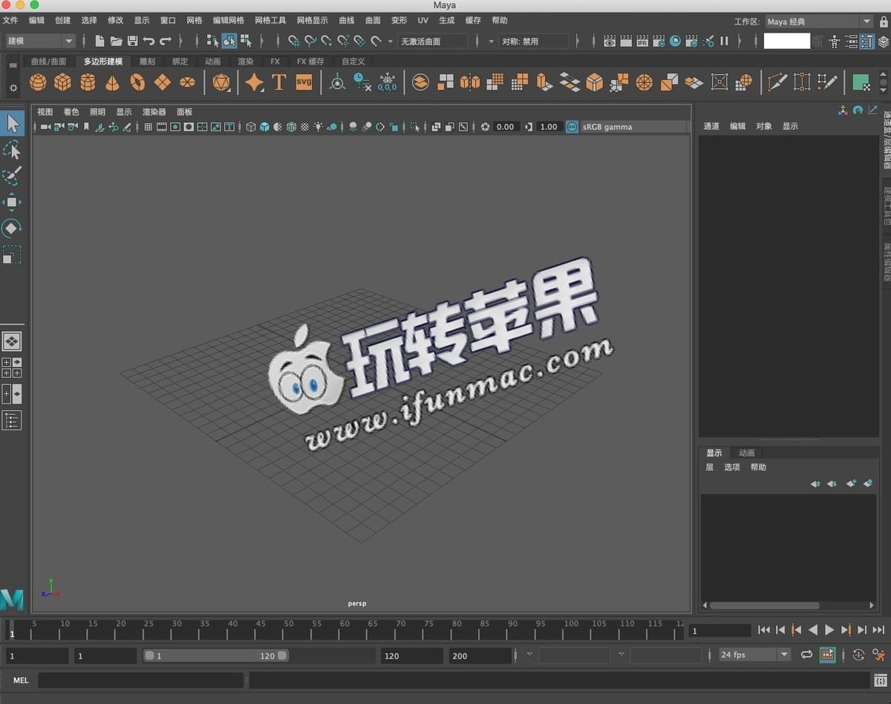Viewport: 891px width, 704px height.
Task: Click the freeze transformations snowflake icon
Action: tap(387, 82)
